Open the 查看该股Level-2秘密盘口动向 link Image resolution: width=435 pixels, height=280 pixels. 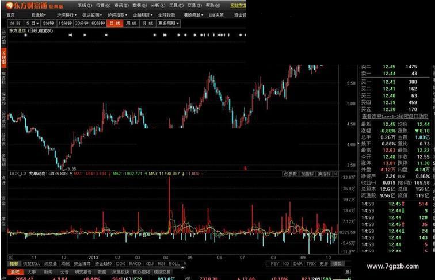(x=395, y=117)
